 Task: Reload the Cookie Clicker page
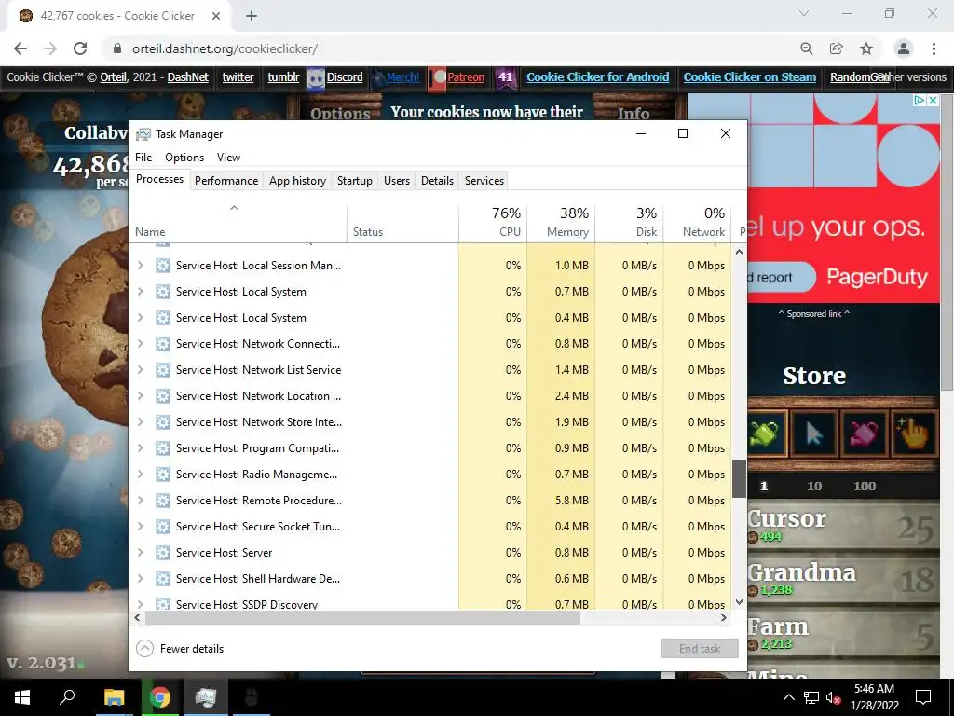pos(80,48)
